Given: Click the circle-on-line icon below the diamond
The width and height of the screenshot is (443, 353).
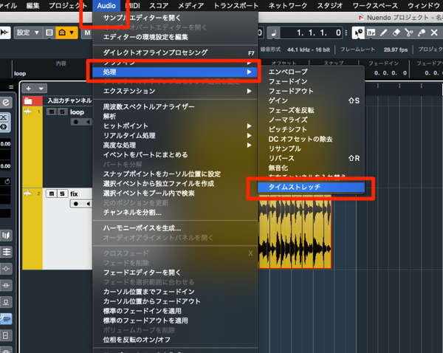Looking at the screenshot, I should pos(6,286).
